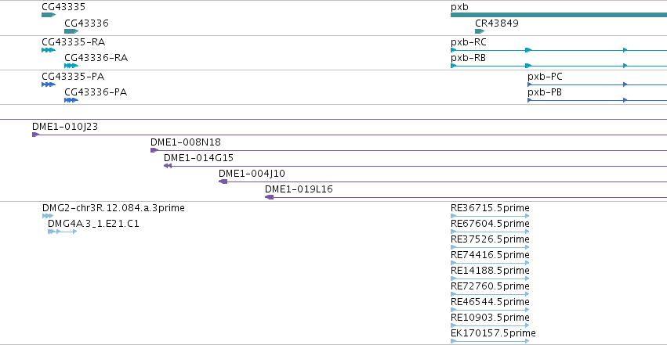Click the DME1-008N18 label text

pos(186,142)
